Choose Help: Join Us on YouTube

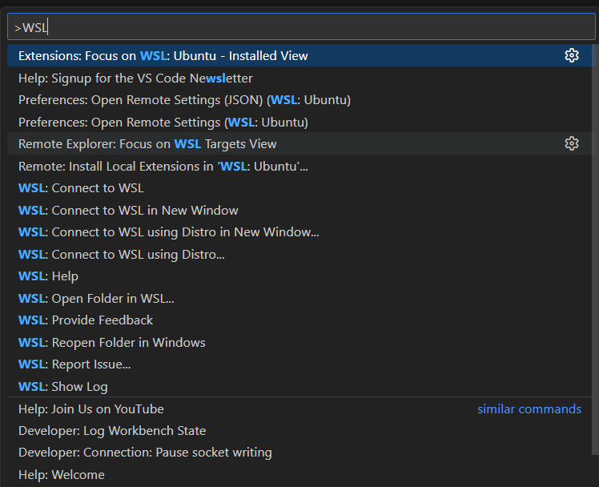tap(301, 409)
